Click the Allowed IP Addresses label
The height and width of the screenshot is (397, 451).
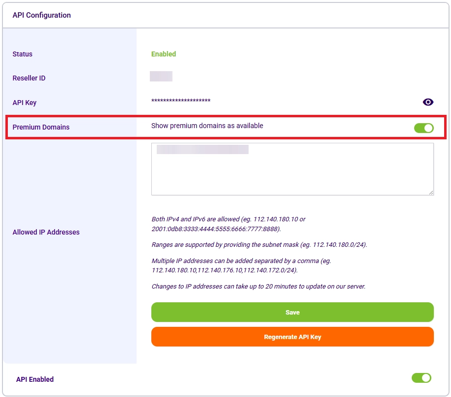[x=46, y=232]
